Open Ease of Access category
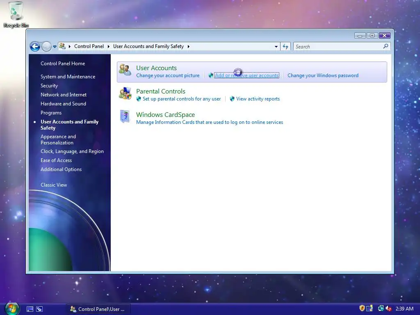This screenshot has width=420, height=315. pyautogui.click(x=56, y=160)
